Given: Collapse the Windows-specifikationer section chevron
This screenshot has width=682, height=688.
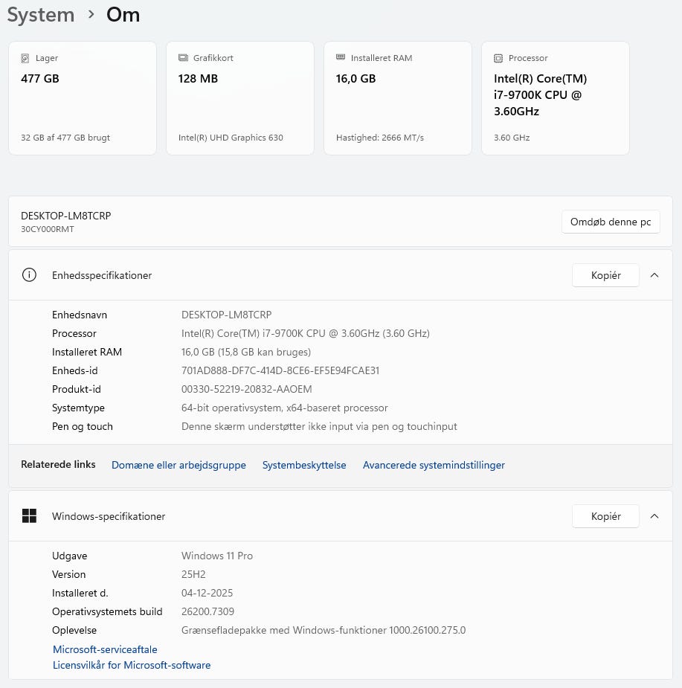Looking at the screenshot, I should (x=654, y=516).
